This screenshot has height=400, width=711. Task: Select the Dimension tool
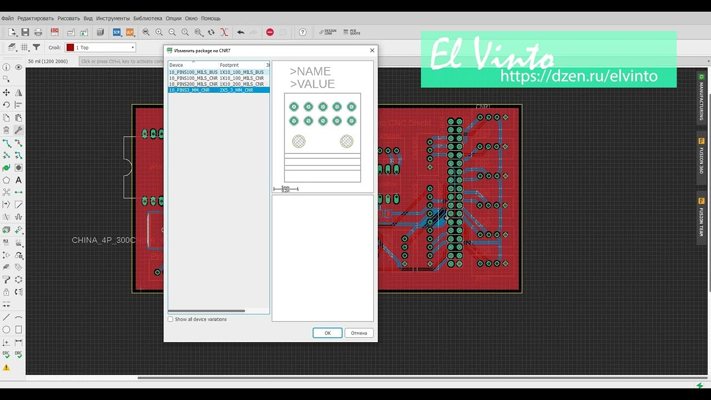coord(18,342)
